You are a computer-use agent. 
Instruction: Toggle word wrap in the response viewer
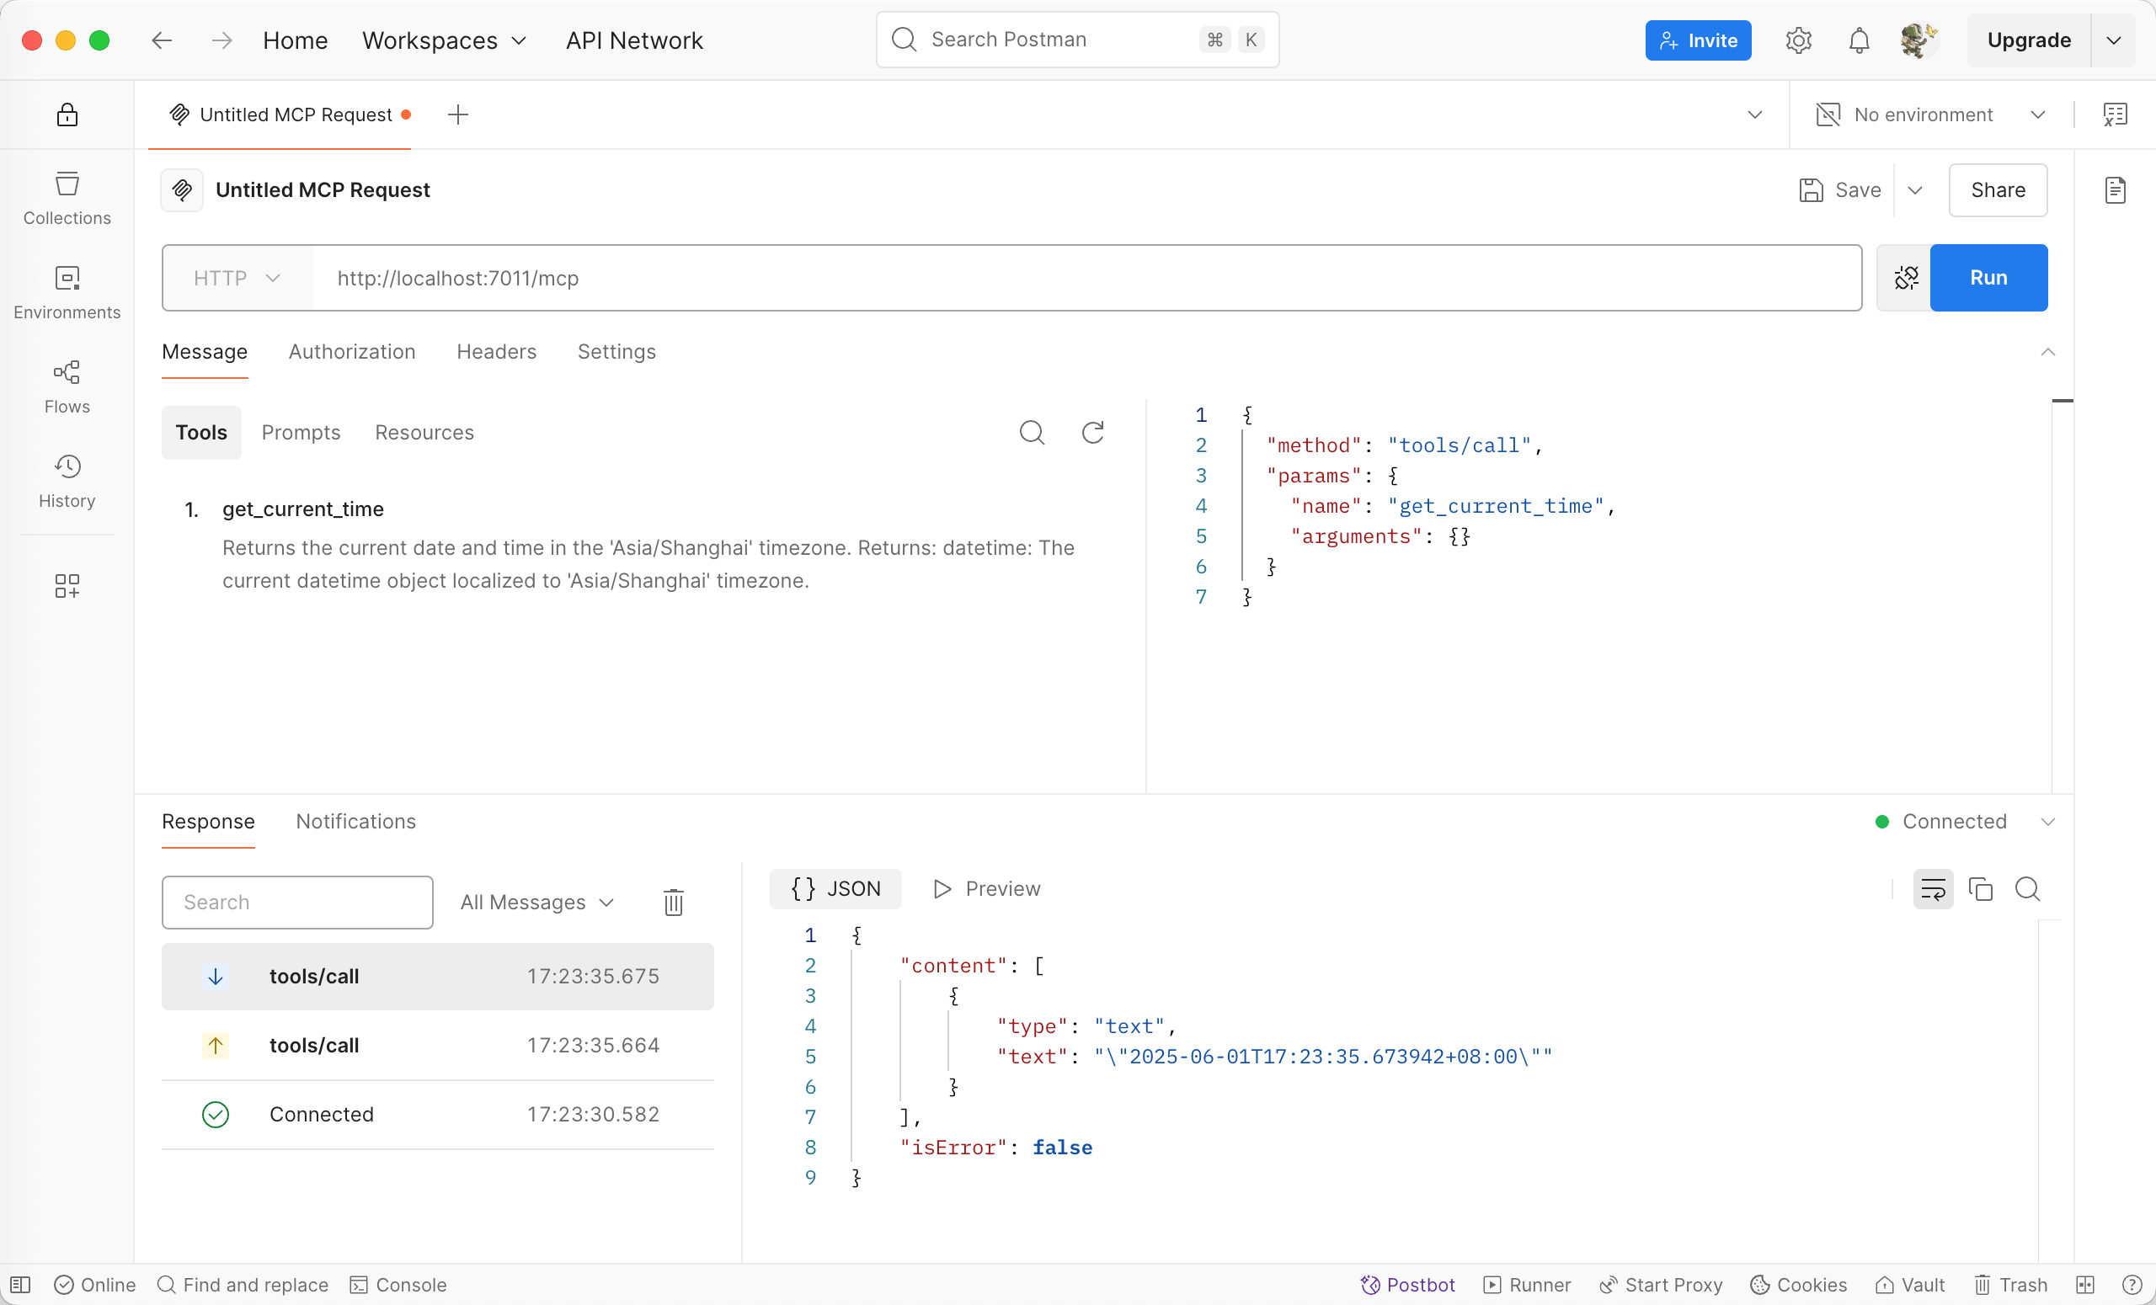(x=1932, y=888)
